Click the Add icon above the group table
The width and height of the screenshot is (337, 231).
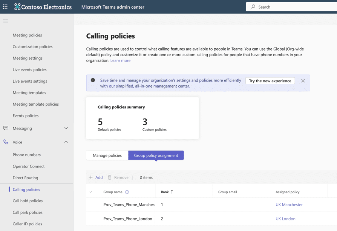pyautogui.click(x=90, y=177)
